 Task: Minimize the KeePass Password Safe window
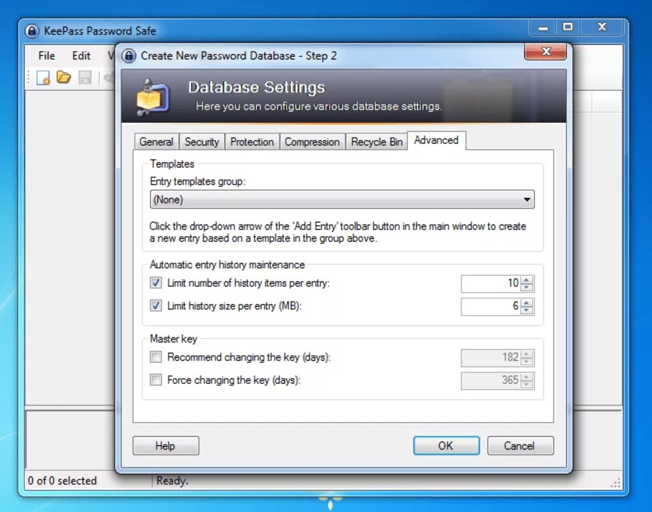[543, 28]
